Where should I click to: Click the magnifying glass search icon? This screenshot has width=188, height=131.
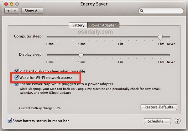coord(142,11)
